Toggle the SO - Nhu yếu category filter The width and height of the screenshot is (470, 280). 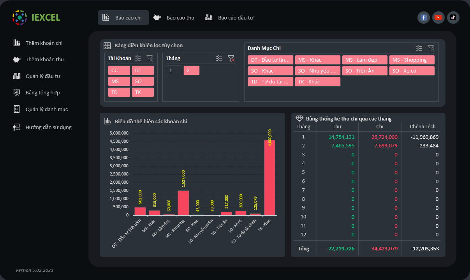point(318,71)
